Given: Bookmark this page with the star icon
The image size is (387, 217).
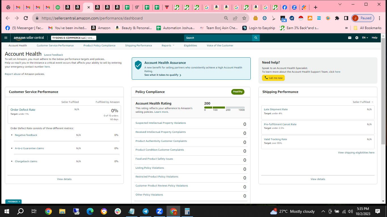Looking at the screenshot, I should click(x=244, y=18).
